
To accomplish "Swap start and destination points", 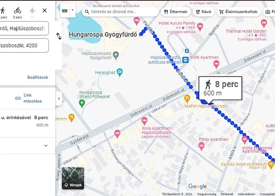I will tap(59, 36).
